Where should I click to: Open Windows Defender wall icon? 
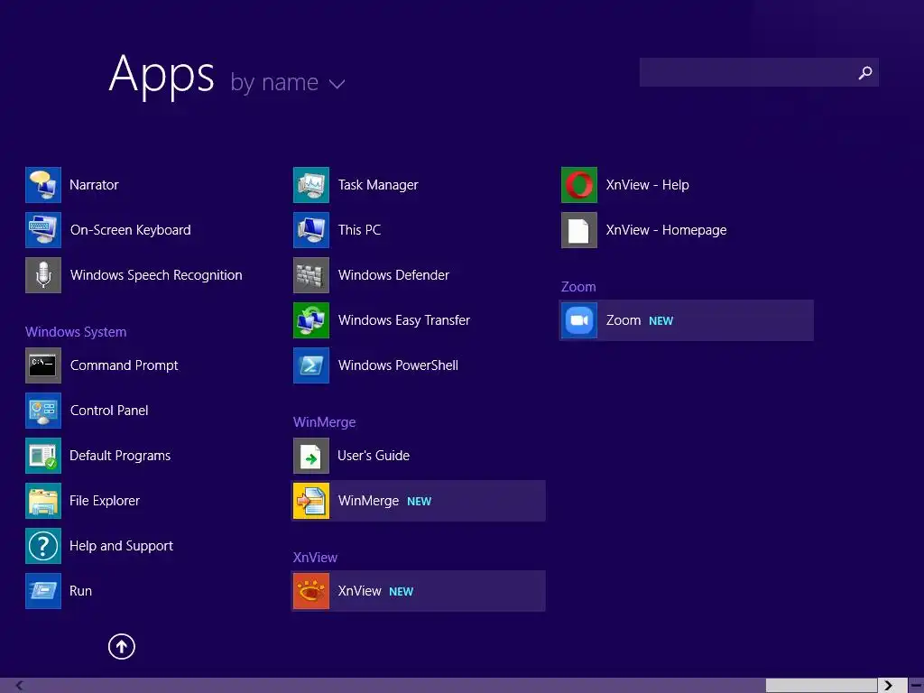(311, 275)
